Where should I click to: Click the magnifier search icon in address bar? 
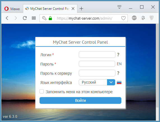(44, 18)
